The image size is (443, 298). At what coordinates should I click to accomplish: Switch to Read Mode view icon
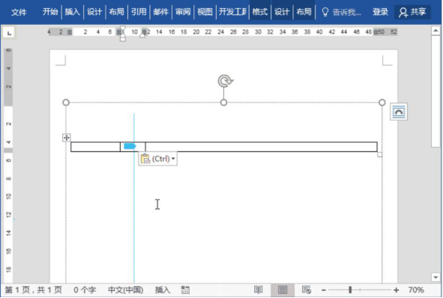[258, 290]
